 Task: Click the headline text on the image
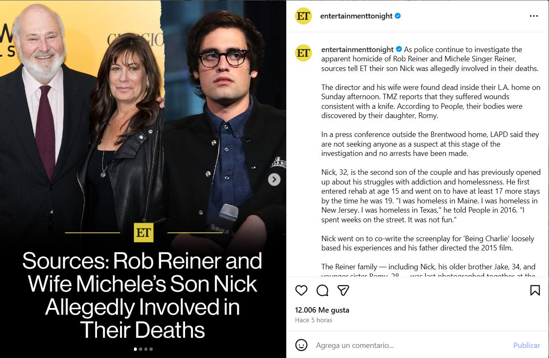coord(143,295)
